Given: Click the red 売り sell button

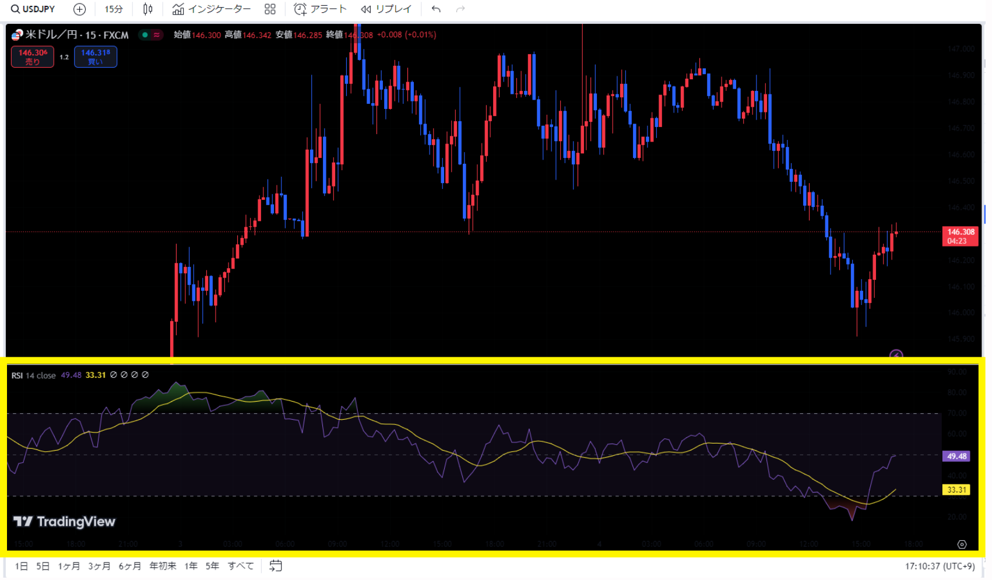Looking at the screenshot, I should point(33,57).
